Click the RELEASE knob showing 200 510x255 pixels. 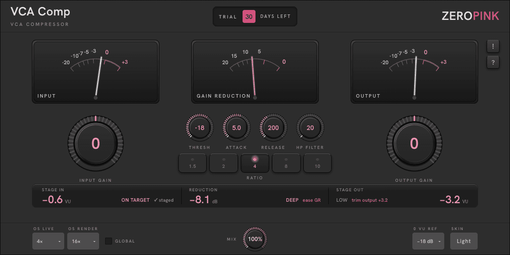point(273,127)
